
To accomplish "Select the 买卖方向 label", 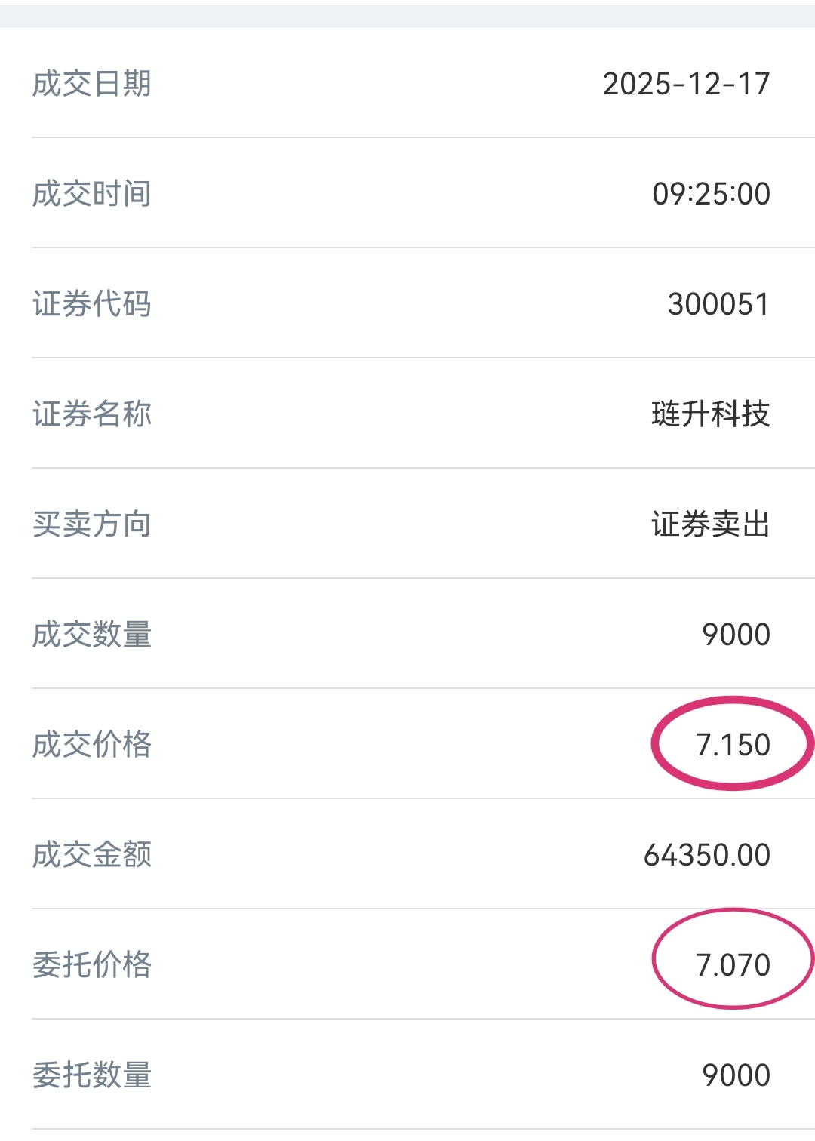I will pyautogui.click(x=91, y=524).
